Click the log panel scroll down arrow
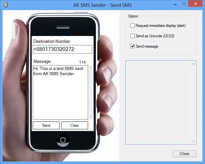The width and height of the screenshot is (205, 164). click(193, 141)
